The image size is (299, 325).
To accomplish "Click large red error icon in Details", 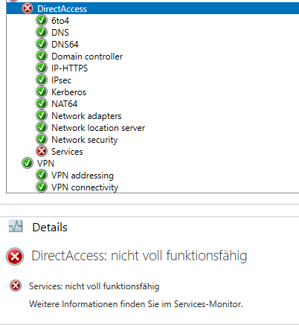I will (x=15, y=257).
